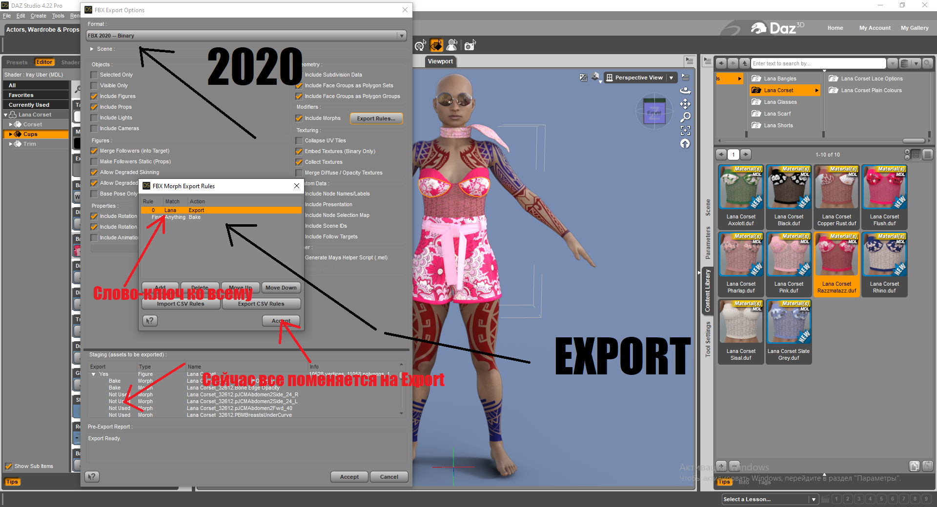This screenshot has width=937, height=507.
Task: Click the Front view cube in viewport
Action: coord(654,111)
